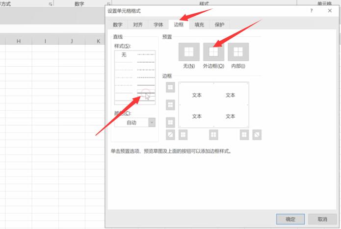Switch to the 字体 tab
The image size is (341, 229).
point(158,25)
